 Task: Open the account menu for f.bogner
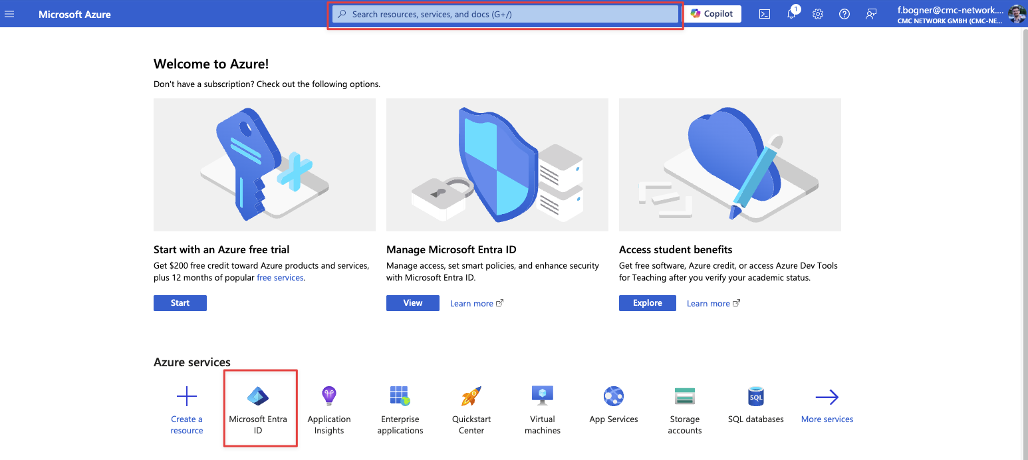(958, 14)
